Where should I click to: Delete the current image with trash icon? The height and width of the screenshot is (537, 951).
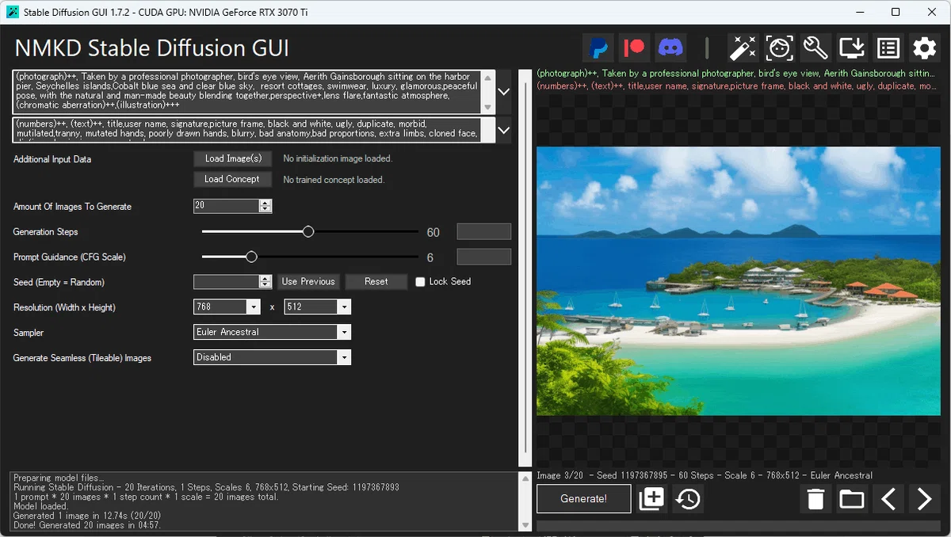[x=815, y=499]
